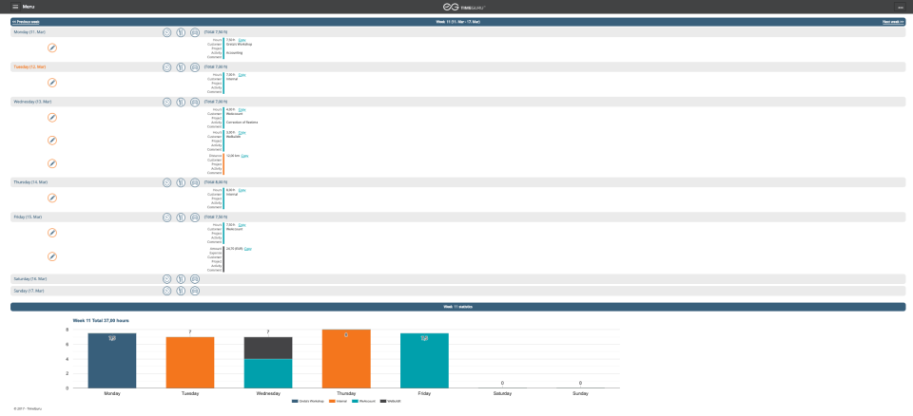Screen dimensions: 913x416
Task: Add mileage car icon for Wednesday
Action: point(195,102)
